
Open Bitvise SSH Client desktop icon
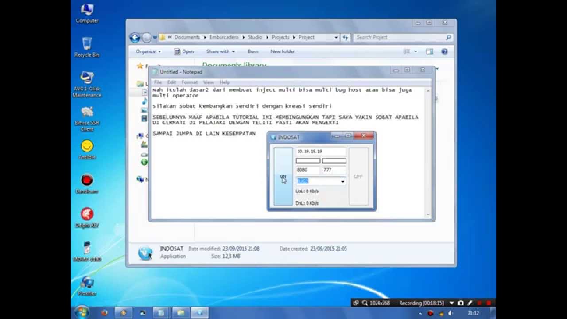point(87,119)
